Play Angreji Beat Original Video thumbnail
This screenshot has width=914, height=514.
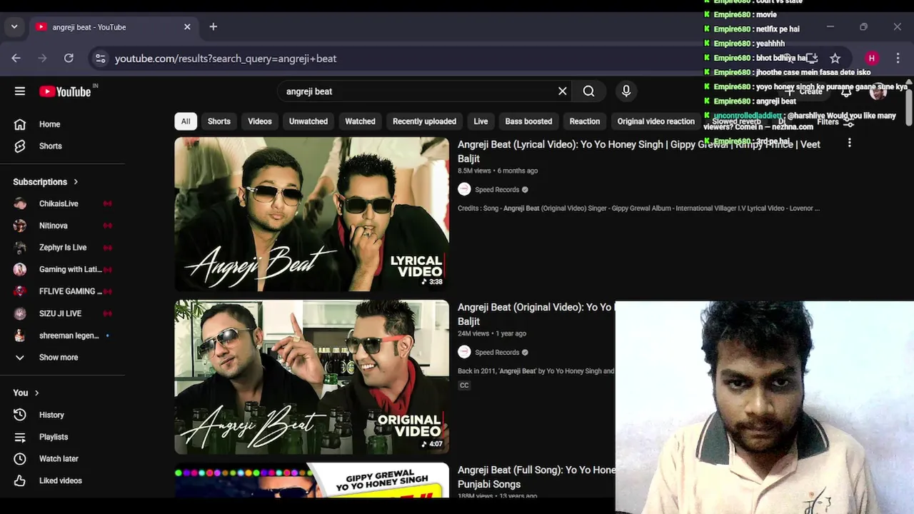pyautogui.click(x=312, y=377)
